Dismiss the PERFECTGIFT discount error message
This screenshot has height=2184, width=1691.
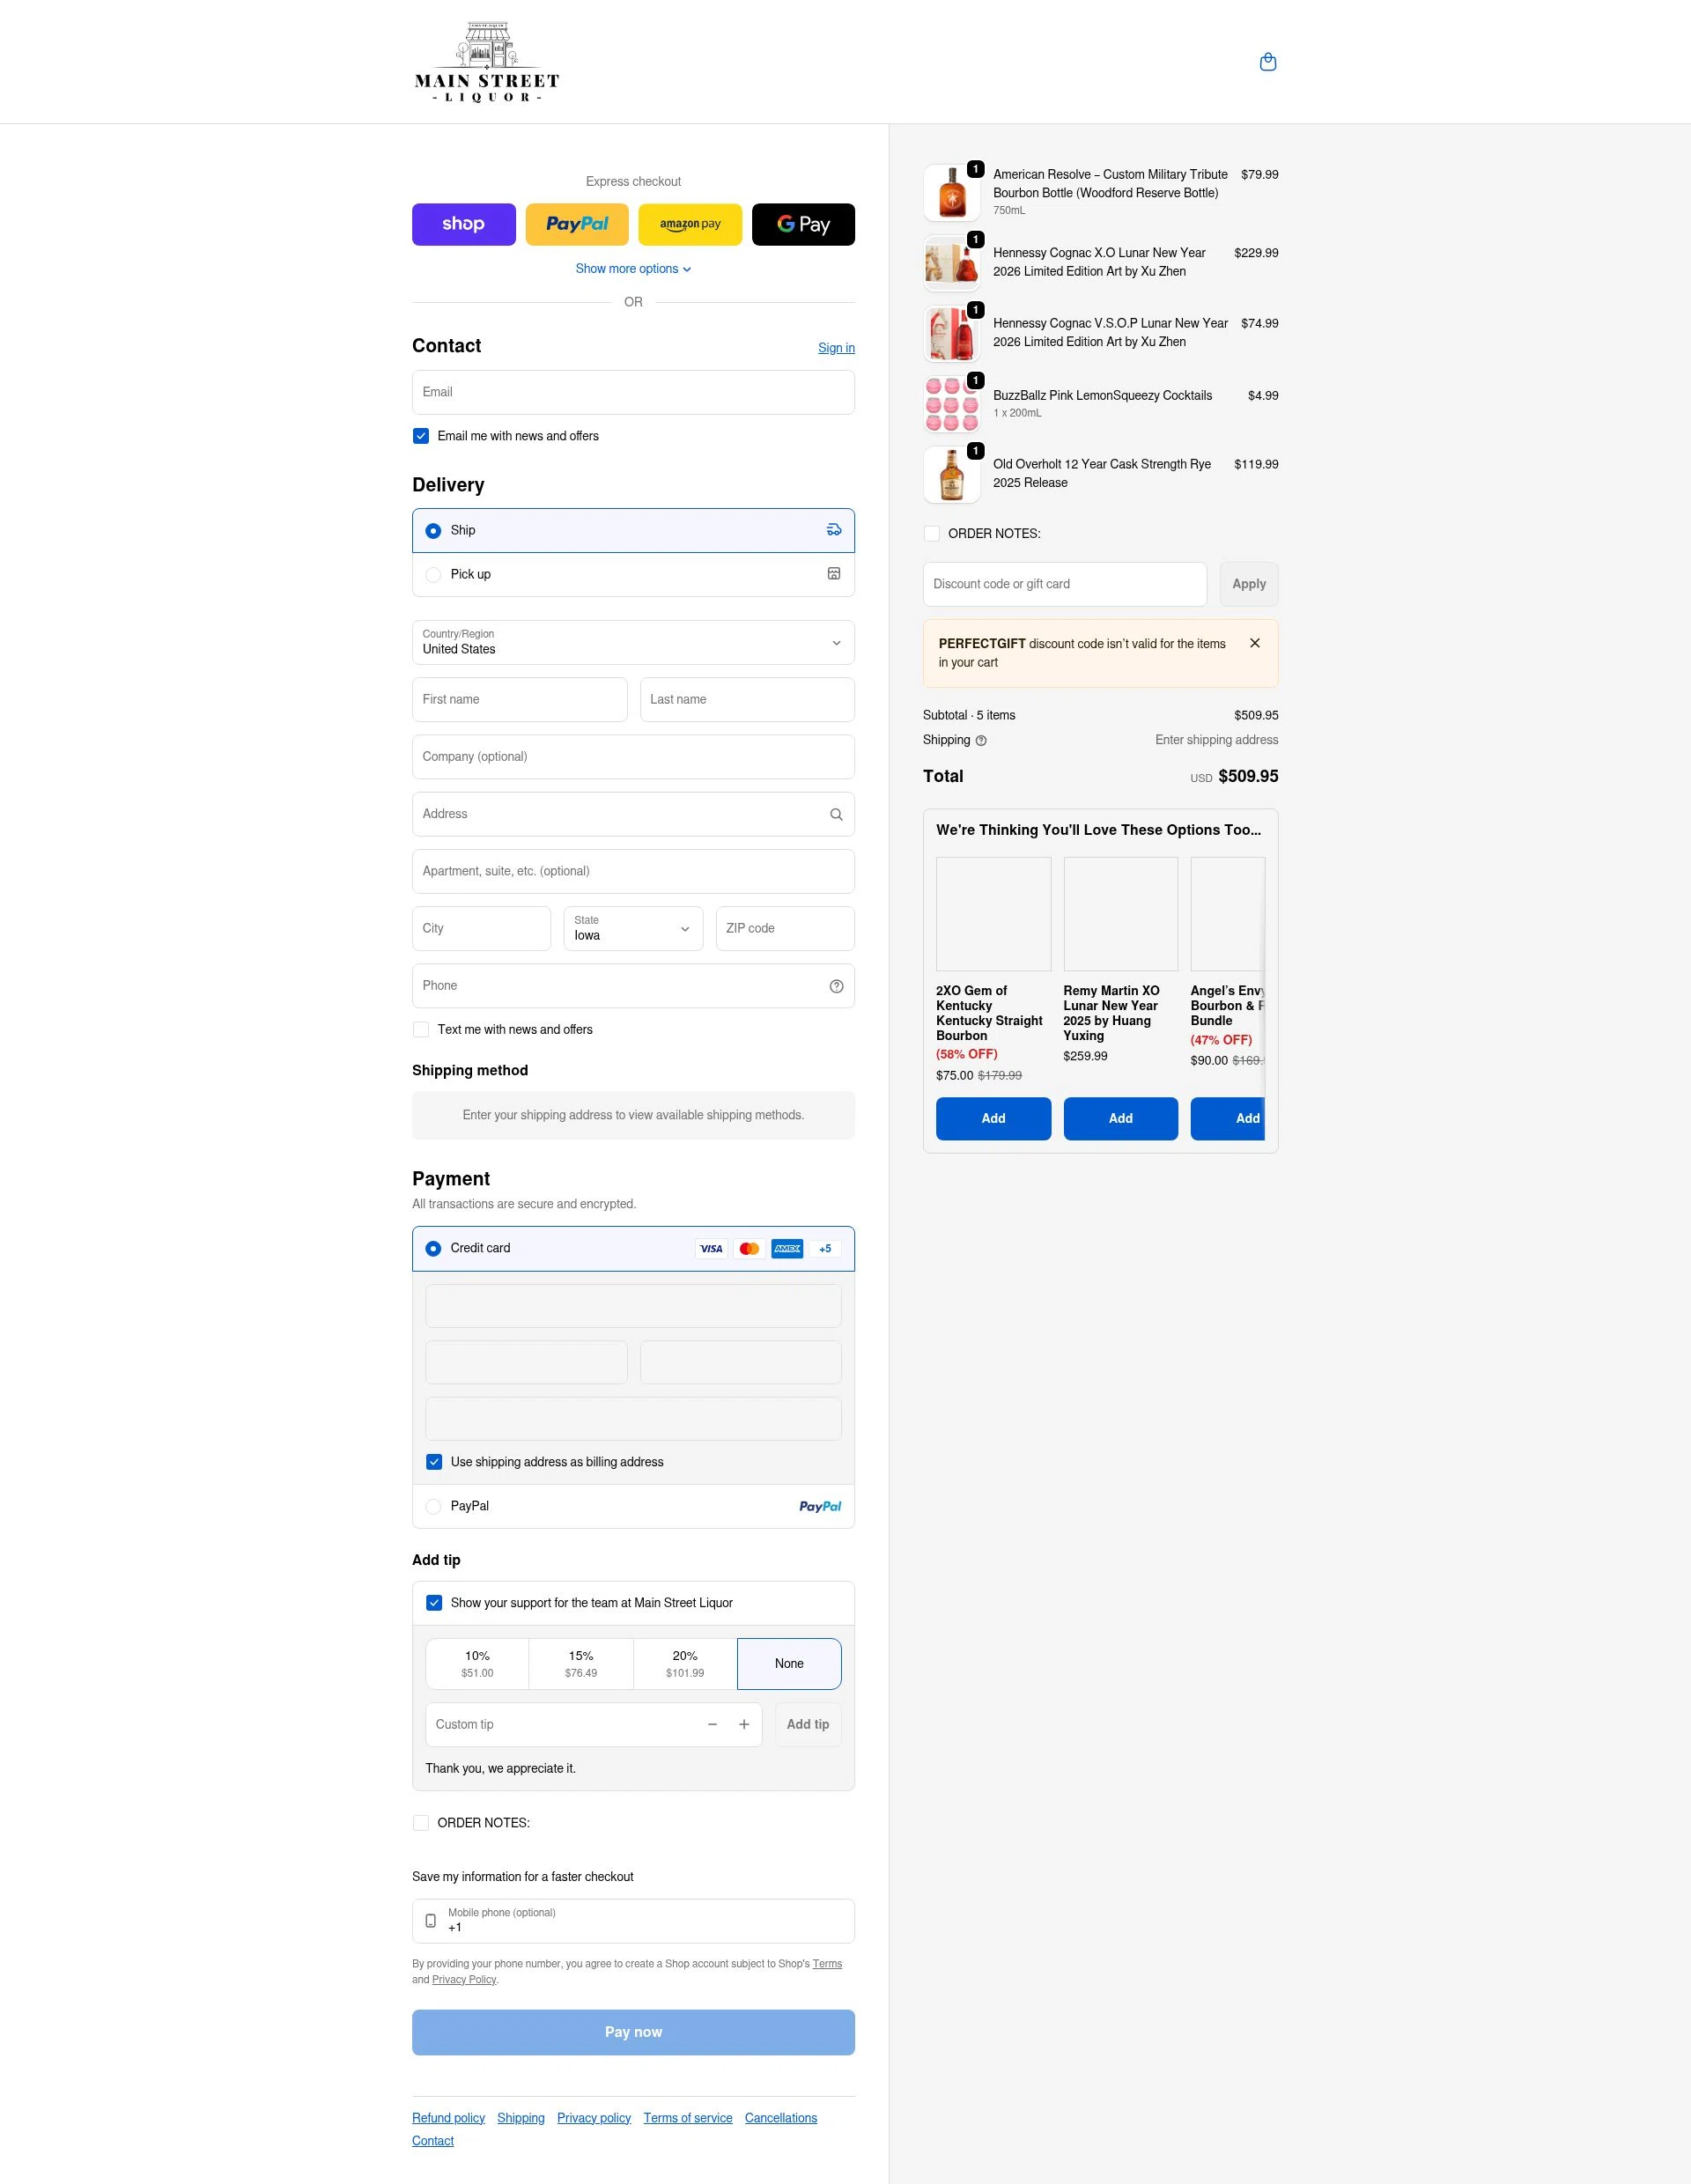tap(1254, 643)
